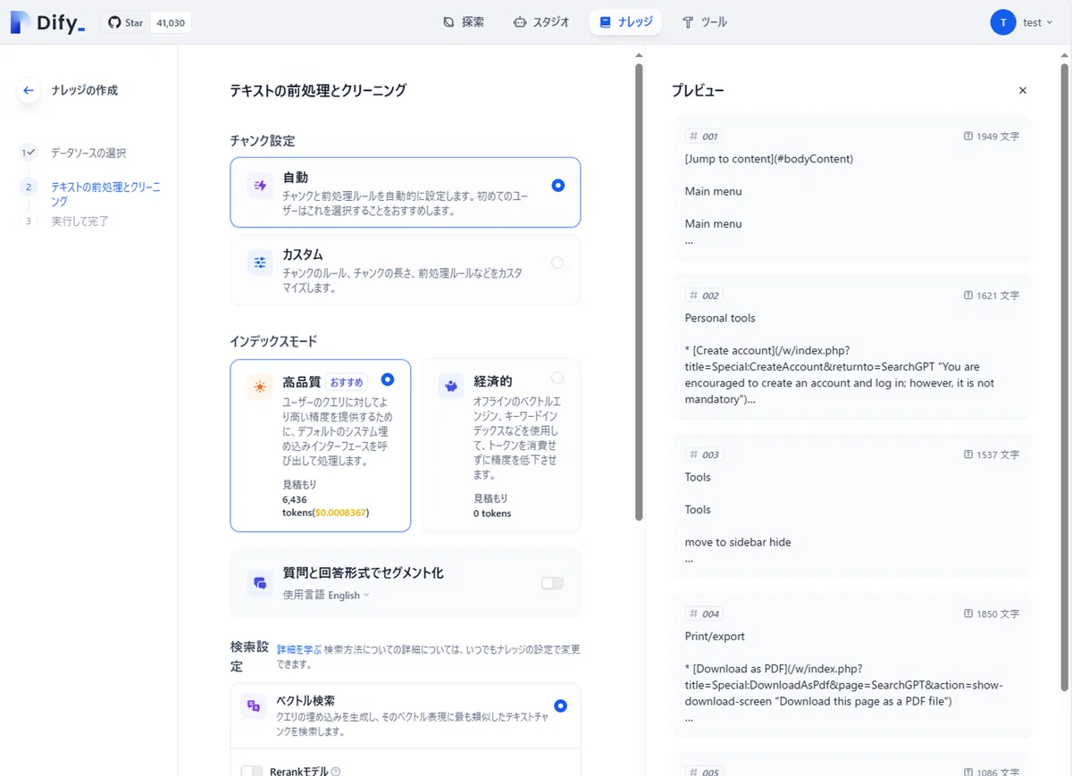Click the back arrow next to ナレッジの作成
Image resolution: width=1072 pixels, height=776 pixels.
click(x=29, y=90)
